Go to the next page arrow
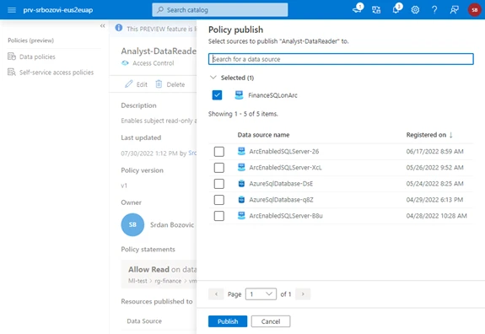This screenshot has height=334, width=485. tap(303, 294)
